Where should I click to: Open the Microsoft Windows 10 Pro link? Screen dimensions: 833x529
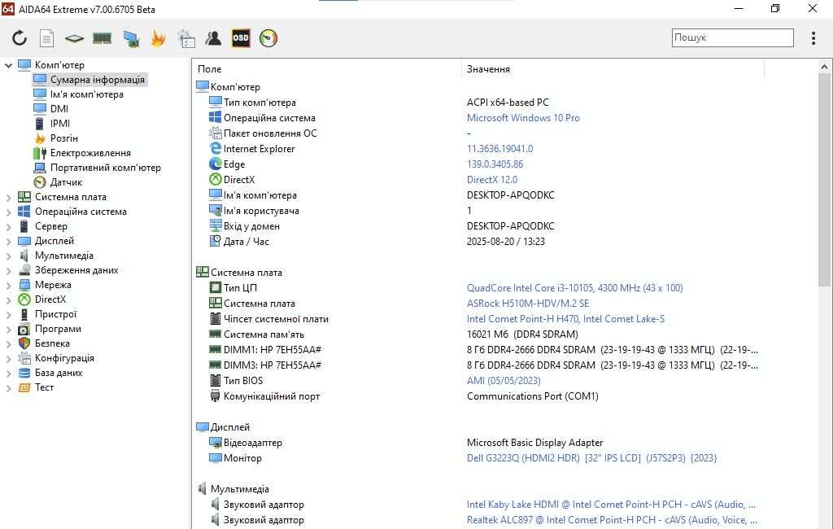[523, 118]
